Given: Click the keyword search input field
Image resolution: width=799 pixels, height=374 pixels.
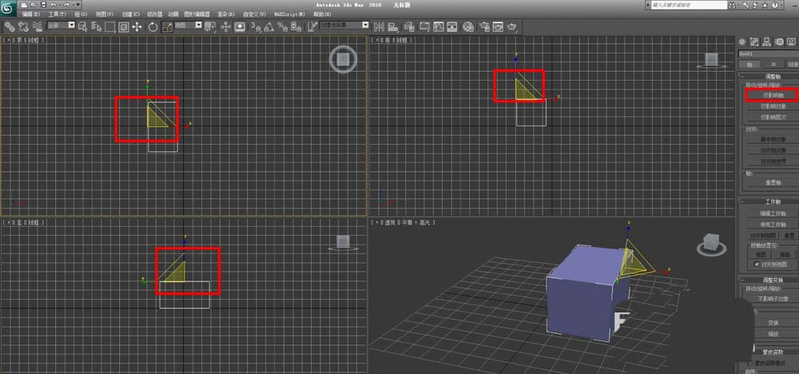Looking at the screenshot, I should pos(689,5).
